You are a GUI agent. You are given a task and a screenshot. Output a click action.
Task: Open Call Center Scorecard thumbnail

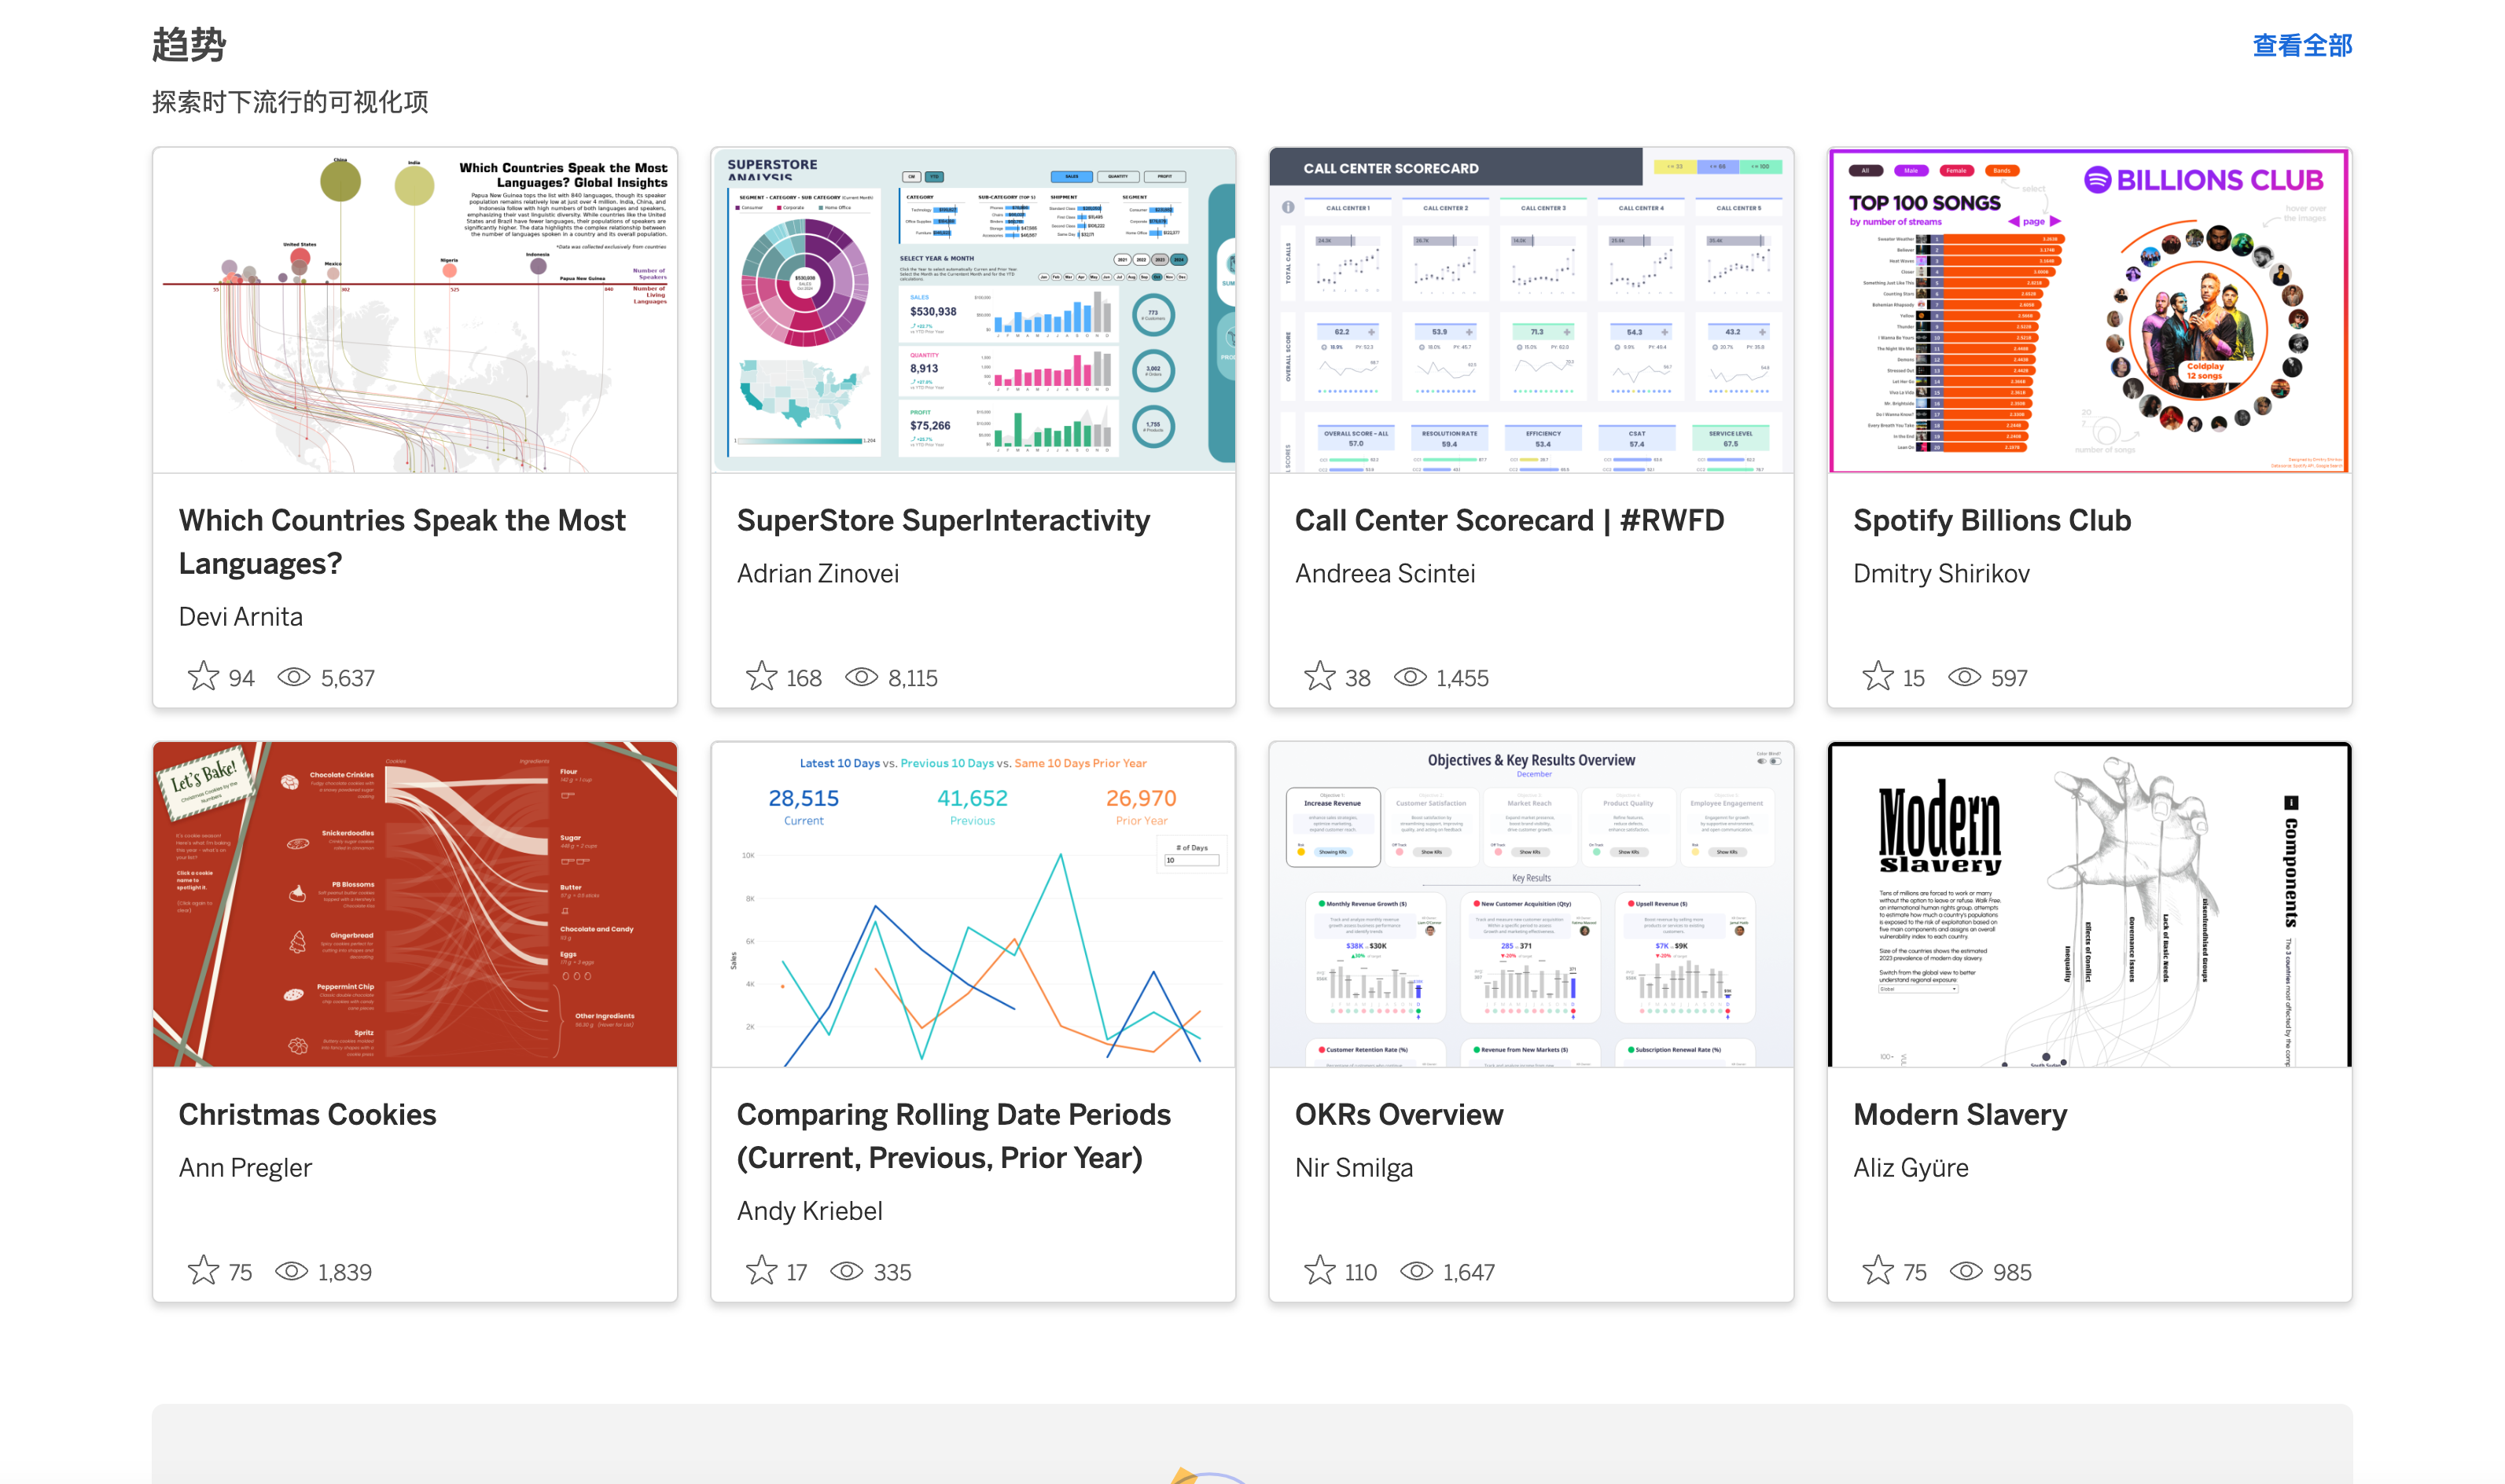coord(1531,310)
